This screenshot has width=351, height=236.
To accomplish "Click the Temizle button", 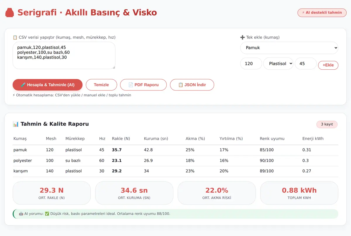I will pos(101,85).
